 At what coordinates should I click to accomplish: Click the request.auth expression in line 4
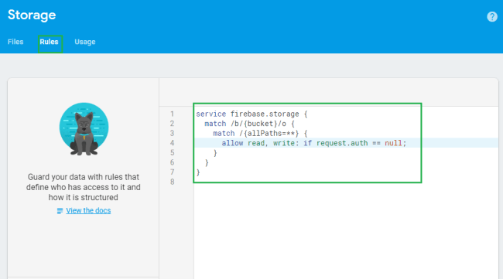(342, 143)
